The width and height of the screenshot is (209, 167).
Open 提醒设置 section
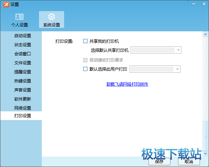[23, 72]
